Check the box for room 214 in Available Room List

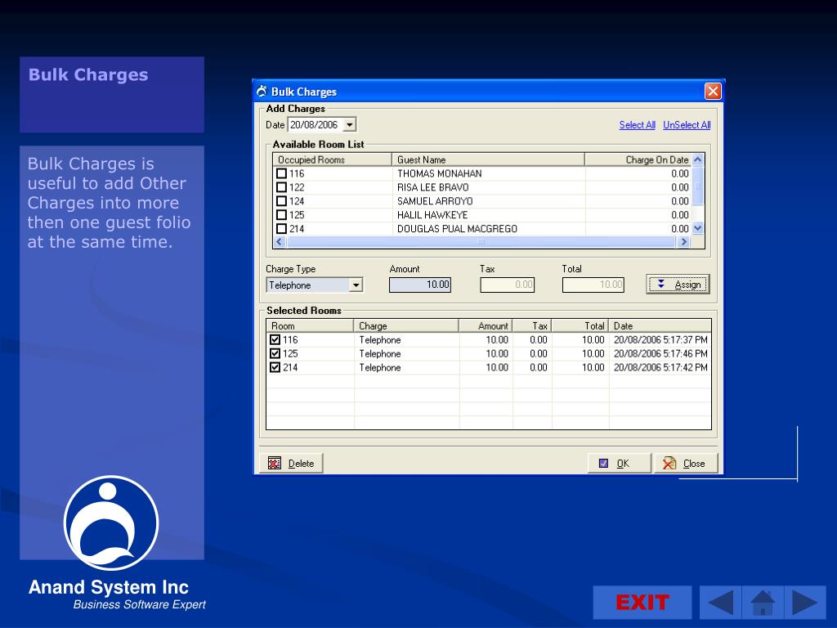click(282, 229)
